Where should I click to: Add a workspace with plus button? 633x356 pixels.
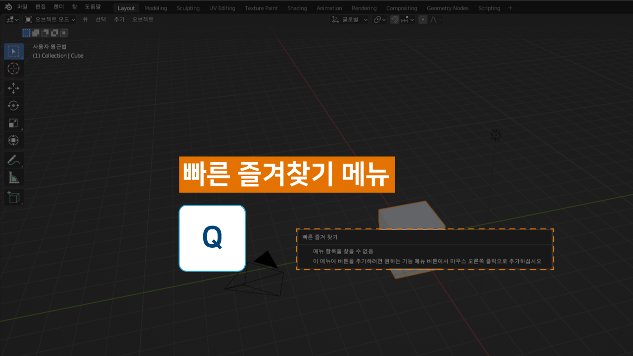point(510,8)
